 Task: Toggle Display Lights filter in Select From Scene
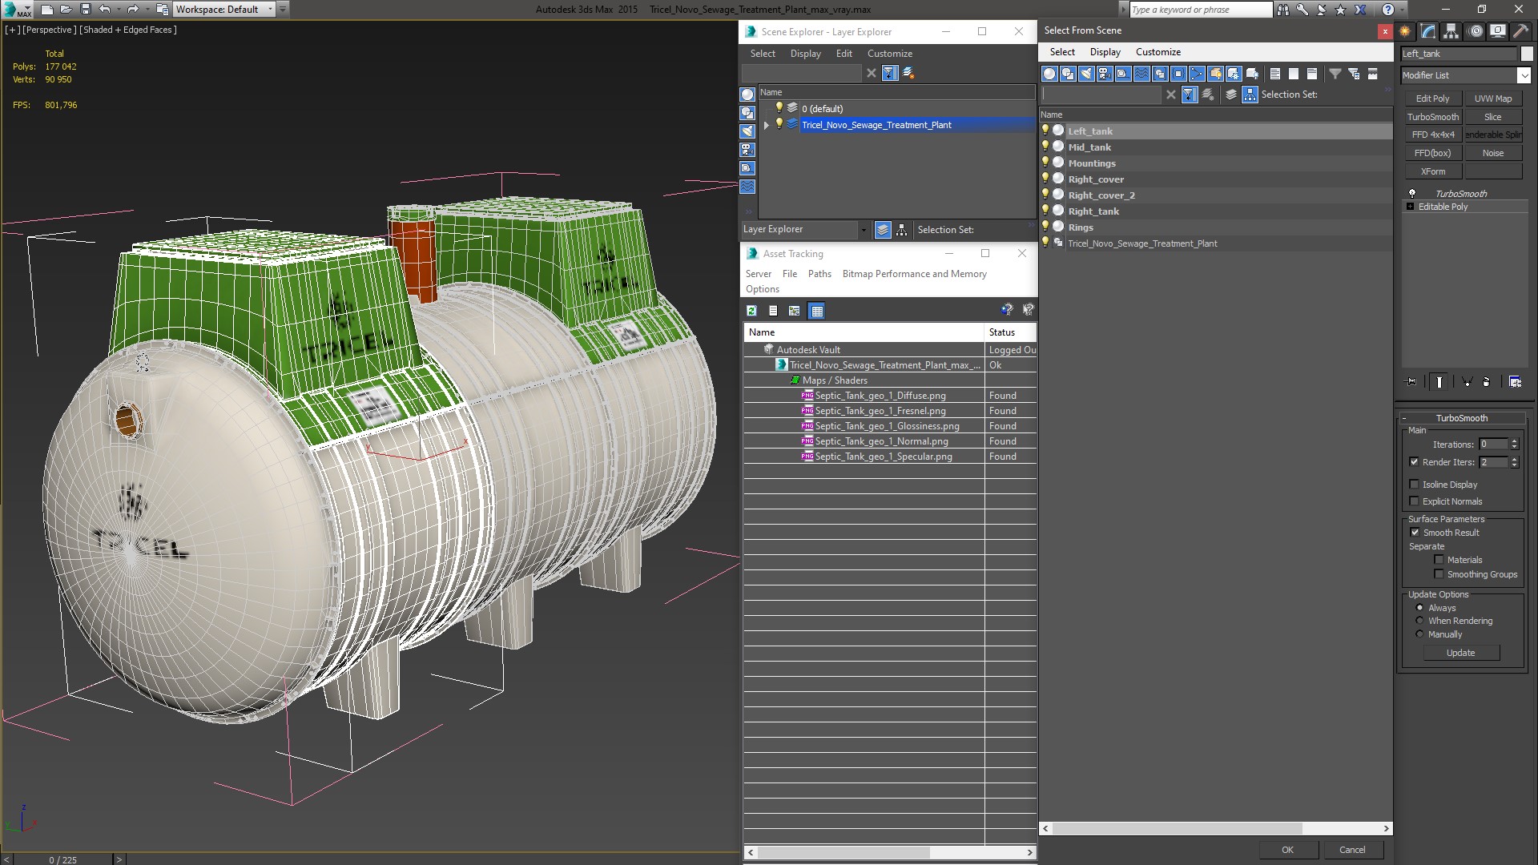(x=1086, y=74)
